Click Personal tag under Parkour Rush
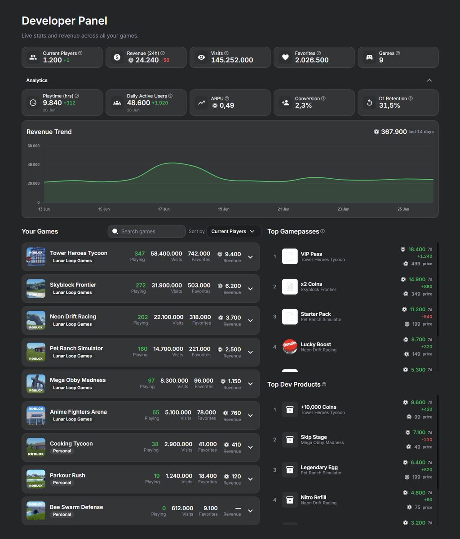 62,483
